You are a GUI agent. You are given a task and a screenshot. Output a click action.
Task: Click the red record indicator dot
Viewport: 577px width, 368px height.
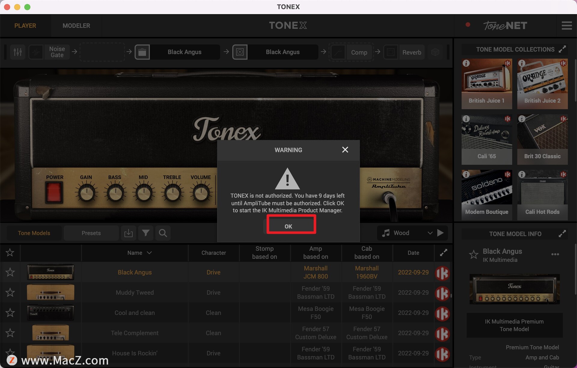468,25
